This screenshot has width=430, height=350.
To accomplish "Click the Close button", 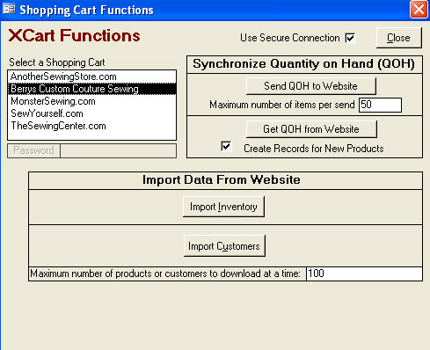I will (398, 38).
